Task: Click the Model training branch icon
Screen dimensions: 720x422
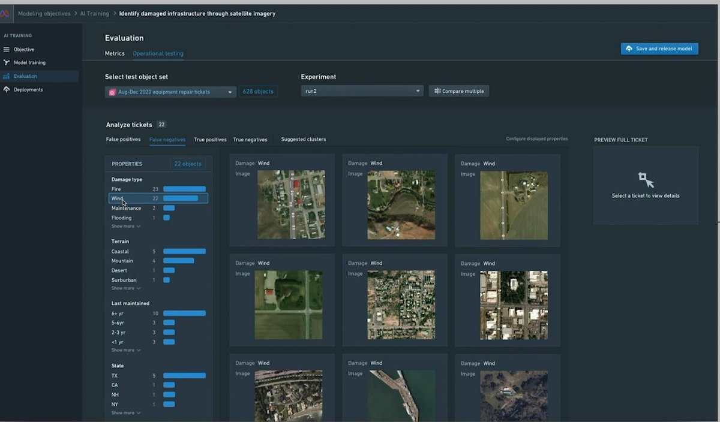Action: (x=7, y=62)
